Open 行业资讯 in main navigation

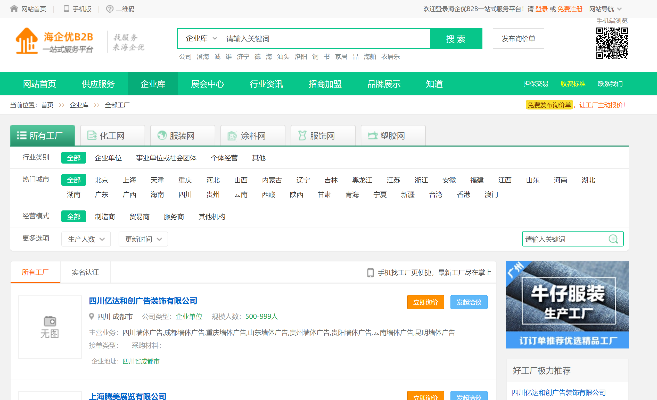(x=266, y=84)
